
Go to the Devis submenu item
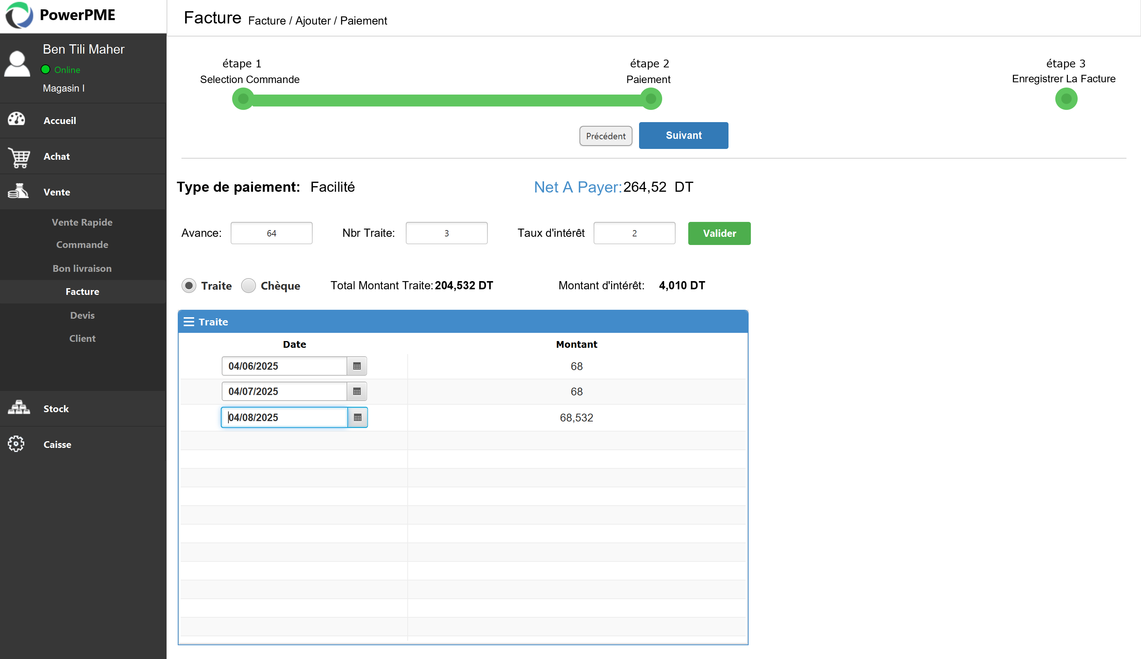pyautogui.click(x=82, y=315)
